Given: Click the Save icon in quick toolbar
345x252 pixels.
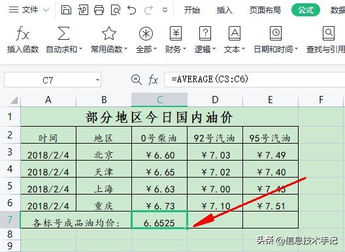Looking at the screenshot, I should (66, 10).
